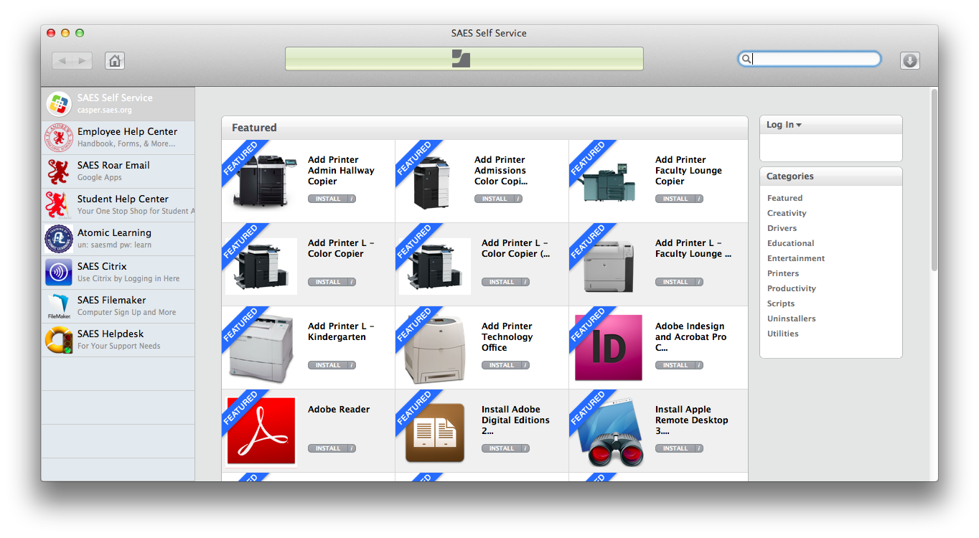979x538 pixels.
Task: Select Atomic Learning sidebar icon
Action: 59,239
